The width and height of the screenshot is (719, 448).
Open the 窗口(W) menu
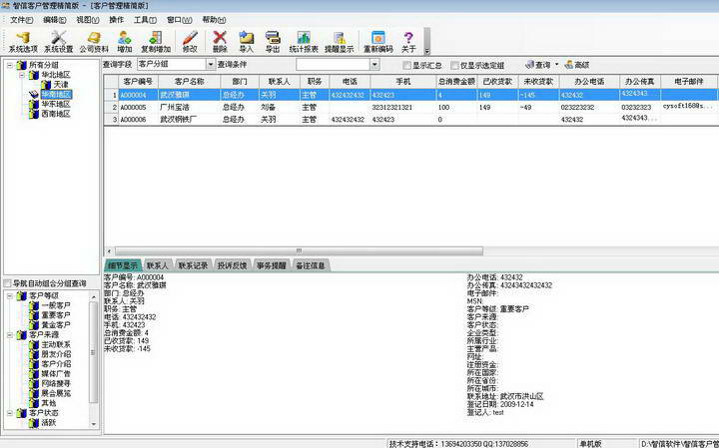(x=180, y=20)
